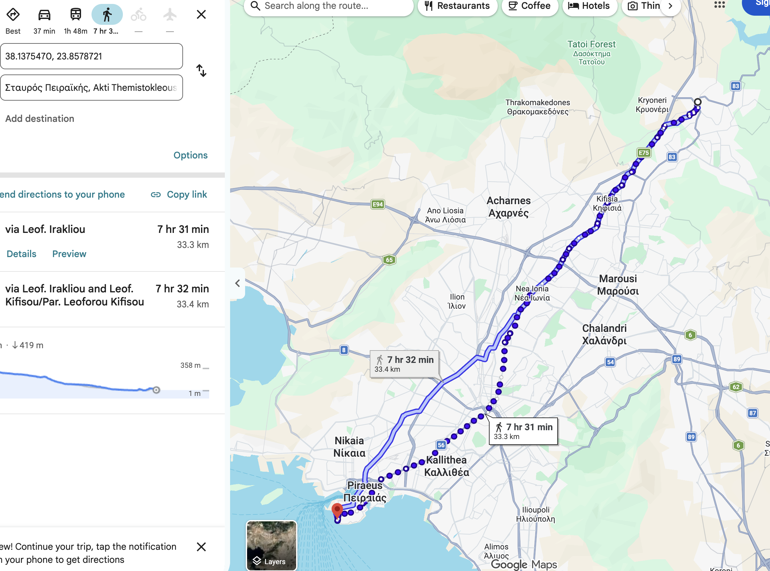Filter by Hotels along route

pyautogui.click(x=590, y=6)
